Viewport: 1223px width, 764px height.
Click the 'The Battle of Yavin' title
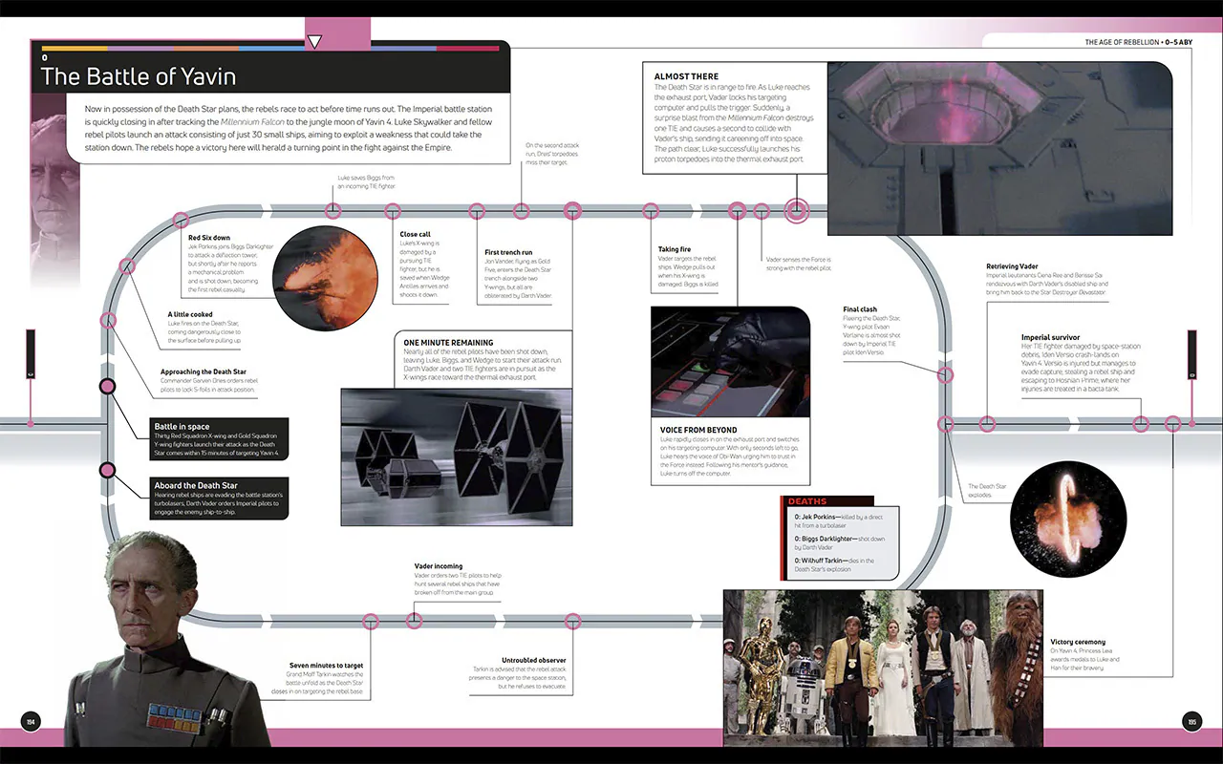coord(139,76)
